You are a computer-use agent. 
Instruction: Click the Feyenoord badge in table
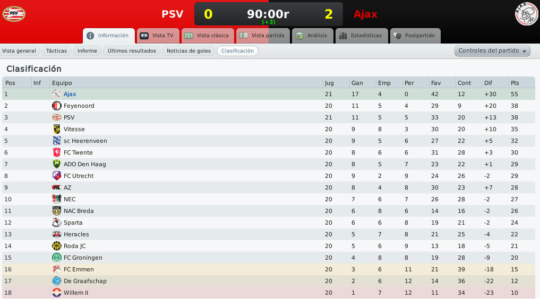click(x=56, y=106)
